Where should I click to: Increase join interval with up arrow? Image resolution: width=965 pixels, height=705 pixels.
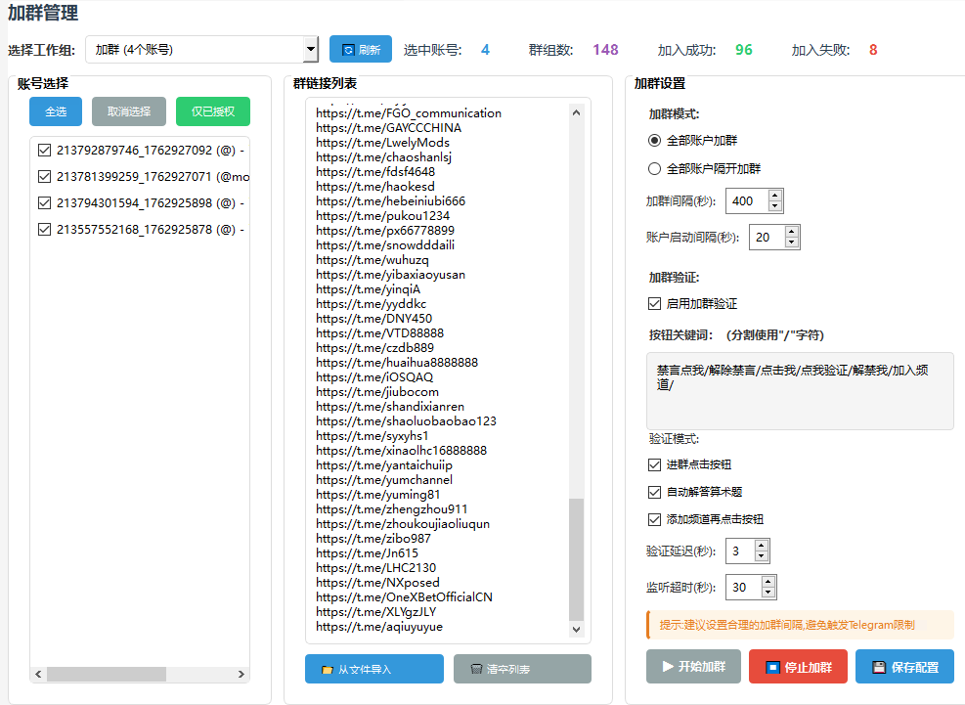pos(775,196)
